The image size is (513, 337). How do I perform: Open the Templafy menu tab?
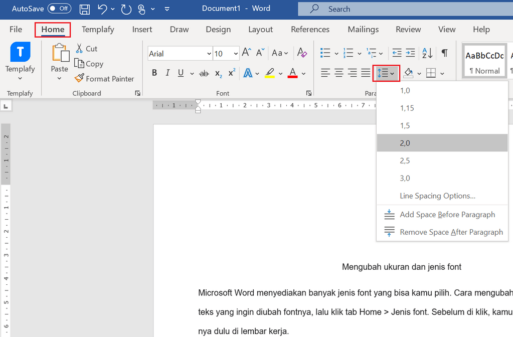tap(98, 30)
